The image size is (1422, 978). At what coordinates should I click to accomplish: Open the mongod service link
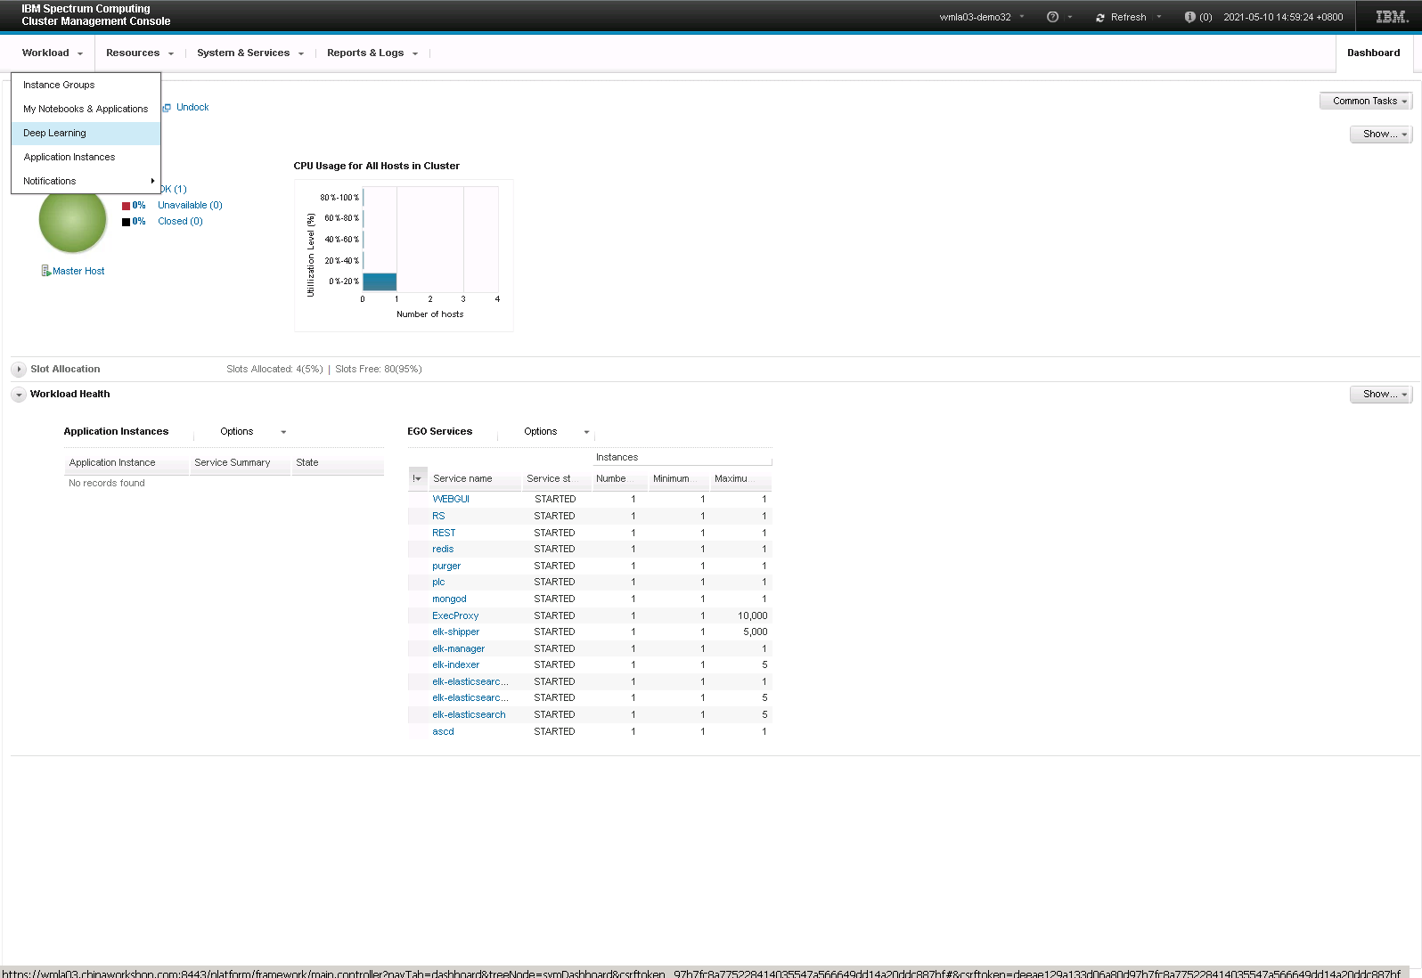[449, 599]
